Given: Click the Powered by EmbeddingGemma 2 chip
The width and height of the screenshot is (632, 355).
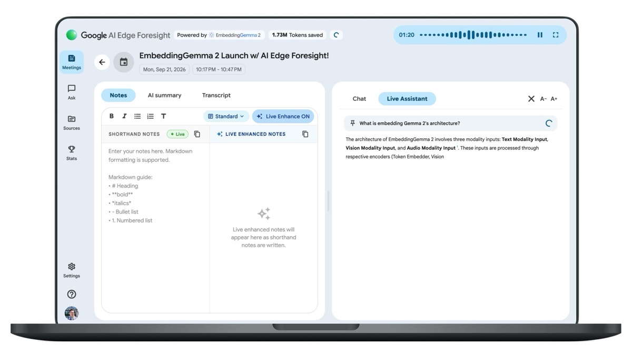Looking at the screenshot, I should click(219, 35).
